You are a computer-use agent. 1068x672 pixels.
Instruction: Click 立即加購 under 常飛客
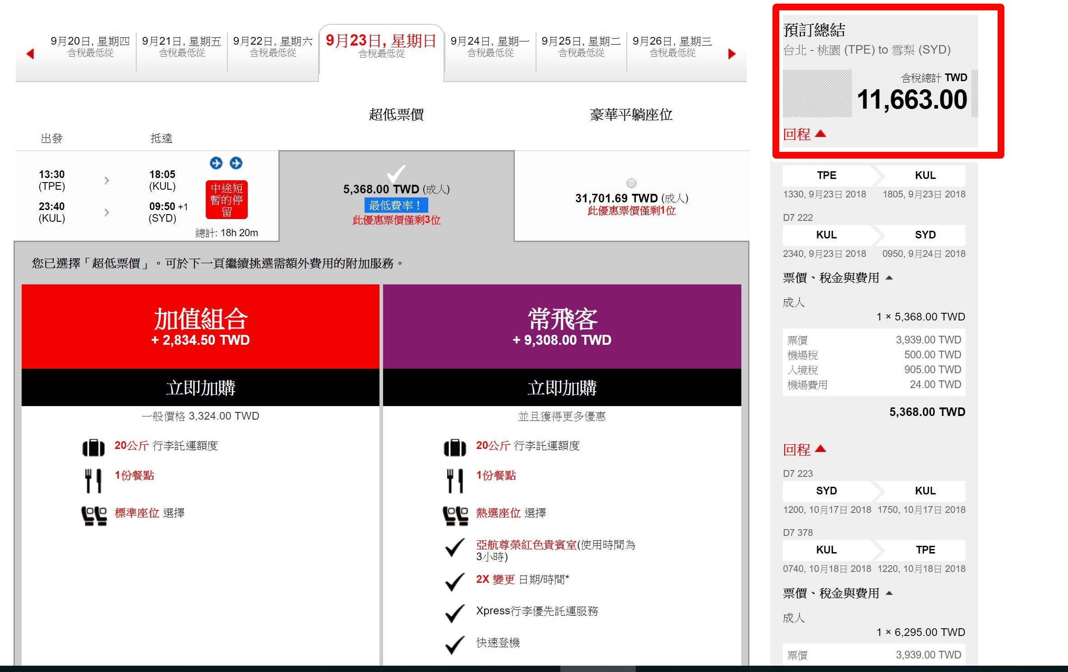click(x=562, y=388)
